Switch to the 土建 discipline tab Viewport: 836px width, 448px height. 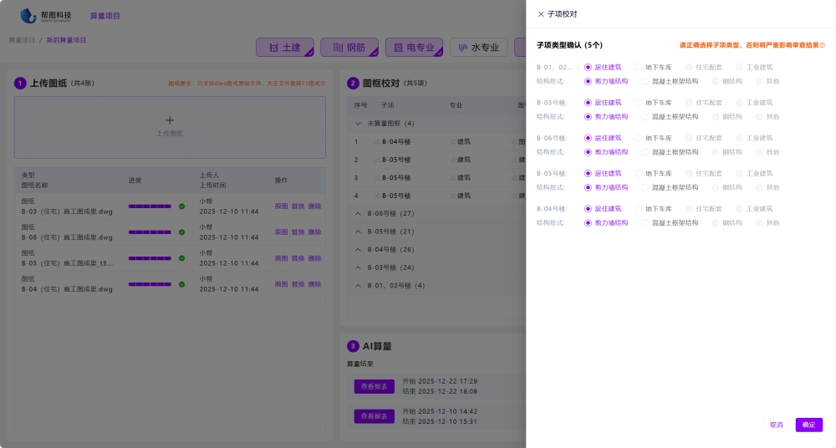284,48
